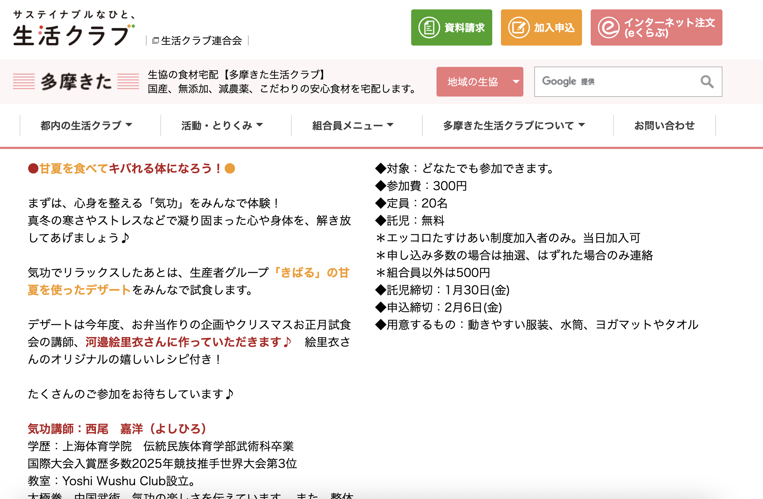Viewport: 763px width, 499px height.
Task: Click arrow next to 地域の生協
Action: coord(516,82)
